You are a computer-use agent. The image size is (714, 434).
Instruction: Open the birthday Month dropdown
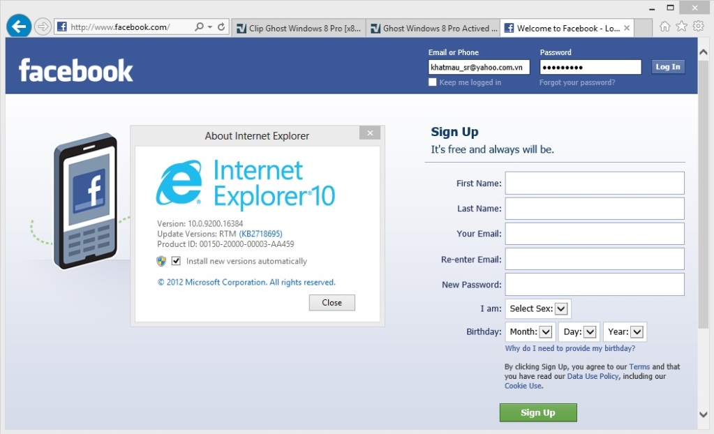tap(530, 332)
